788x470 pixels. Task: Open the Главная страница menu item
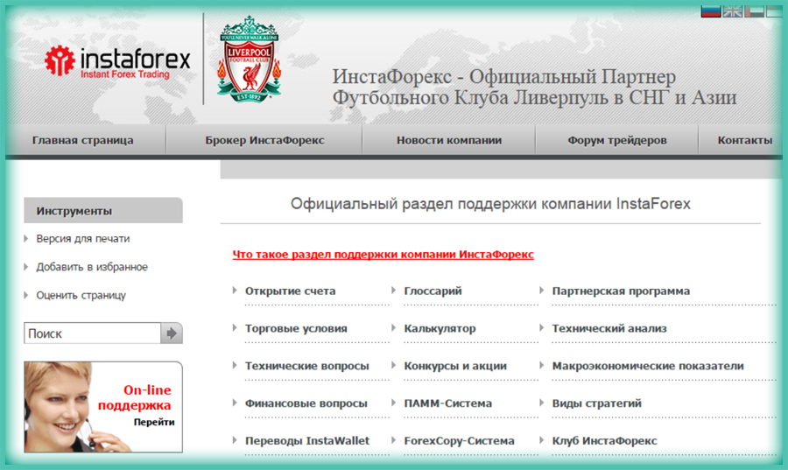click(x=82, y=140)
